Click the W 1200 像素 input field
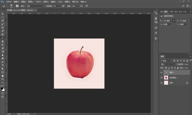The image size is (192, 115). (167, 21)
